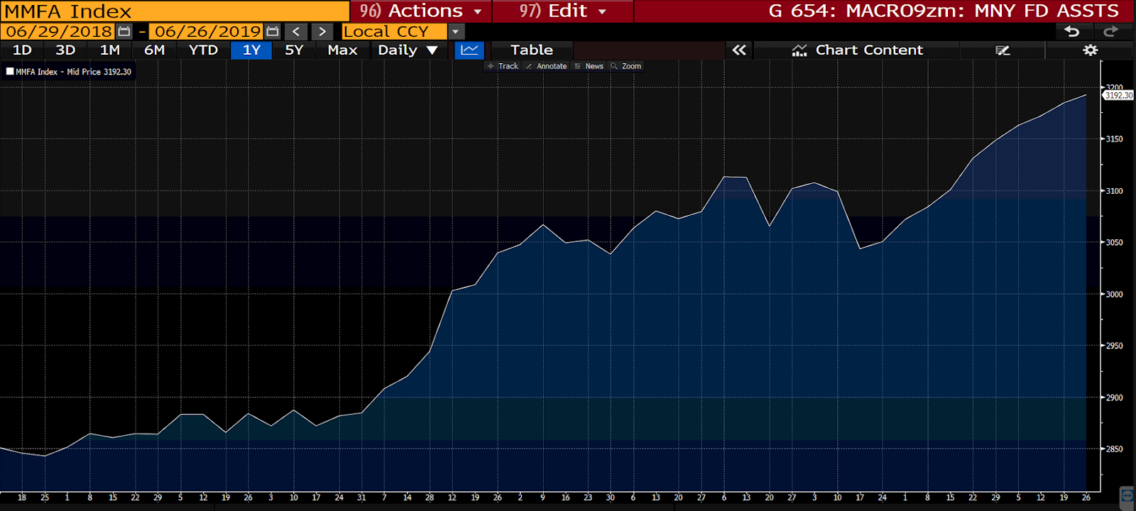1136x511 pixels.
Task: Switch to Table view
Action: coord(531,50)
